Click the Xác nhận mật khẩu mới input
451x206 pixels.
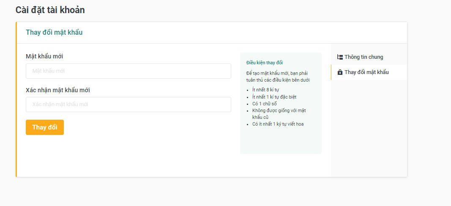[128, 104]
